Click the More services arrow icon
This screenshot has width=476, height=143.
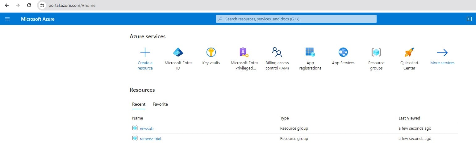[x=442, y=53]
